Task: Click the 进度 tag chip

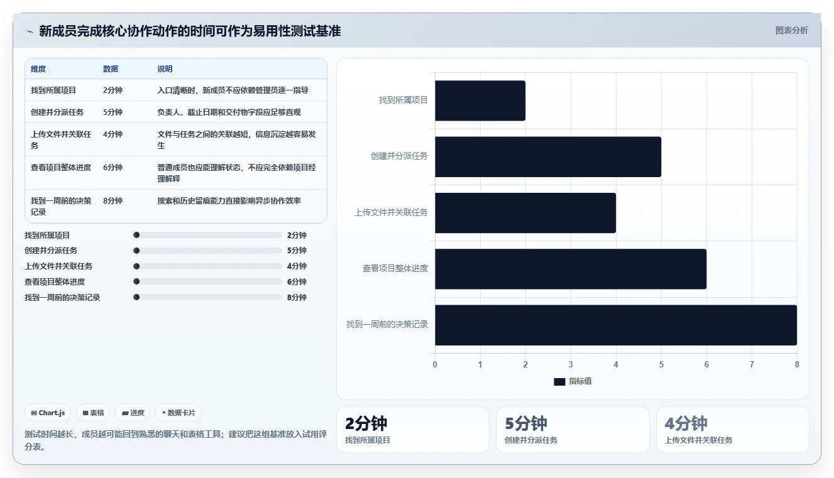Action: [133, 413]
